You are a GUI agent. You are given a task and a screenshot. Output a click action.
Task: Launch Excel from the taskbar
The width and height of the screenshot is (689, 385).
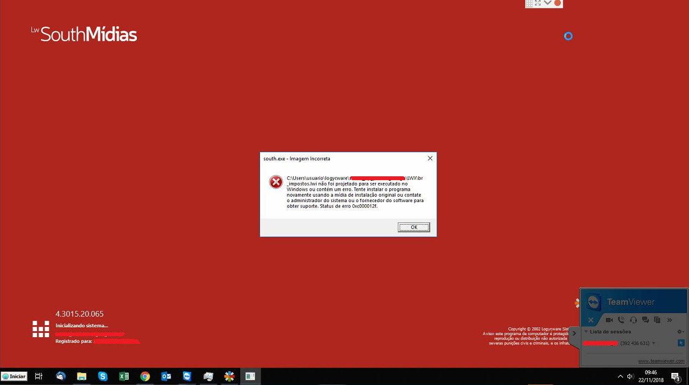124,376
